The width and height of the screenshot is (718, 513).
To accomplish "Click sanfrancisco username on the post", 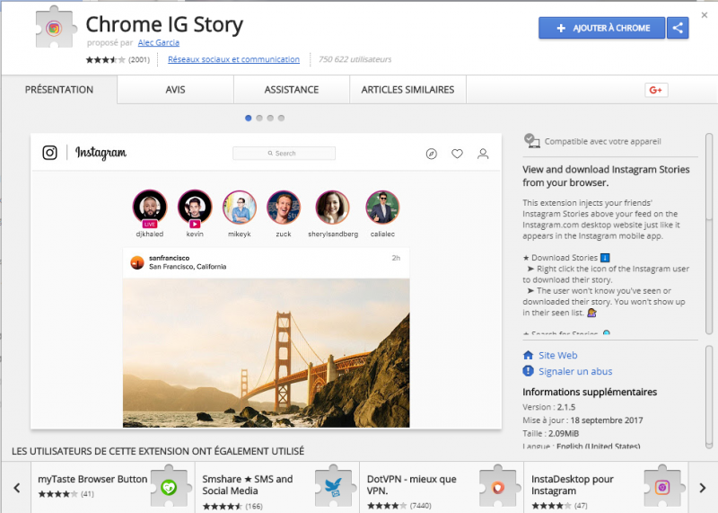I will (x=169, y=258).
